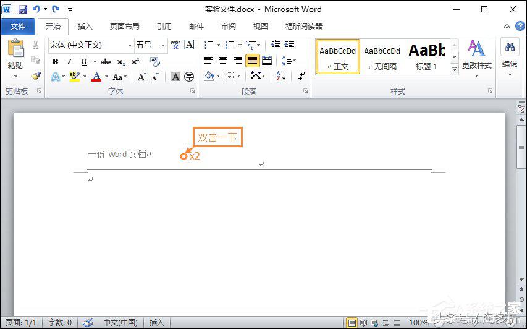This screenshot has height=329, width=527.
Task: Toggle distributed alignment
Action: pos(267,61)
